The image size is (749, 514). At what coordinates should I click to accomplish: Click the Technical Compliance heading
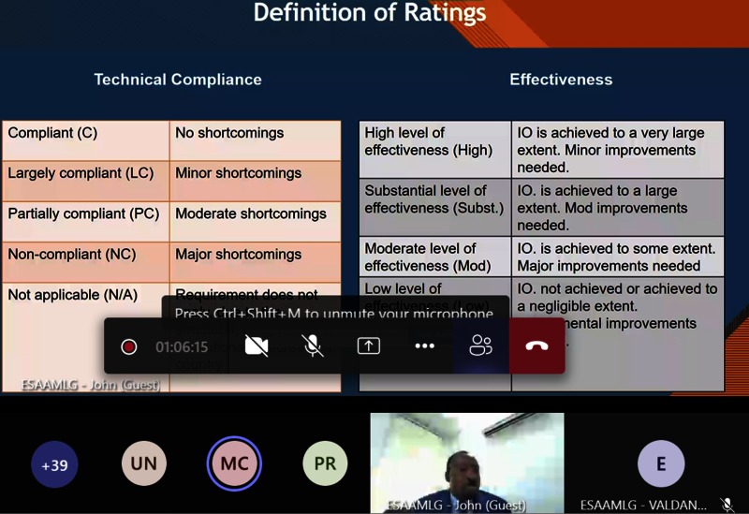178,80
